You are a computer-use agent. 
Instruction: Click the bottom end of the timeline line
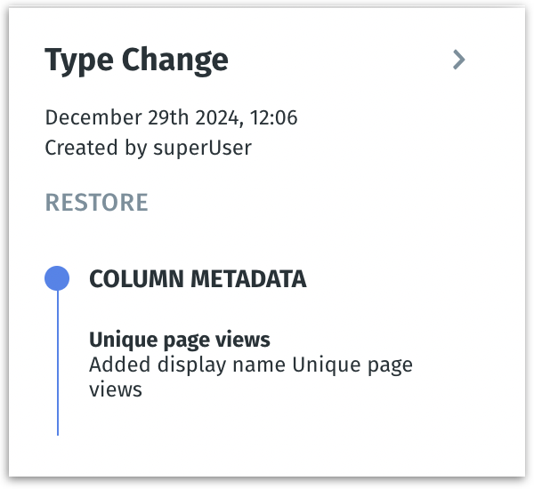[x=58, y=431]
